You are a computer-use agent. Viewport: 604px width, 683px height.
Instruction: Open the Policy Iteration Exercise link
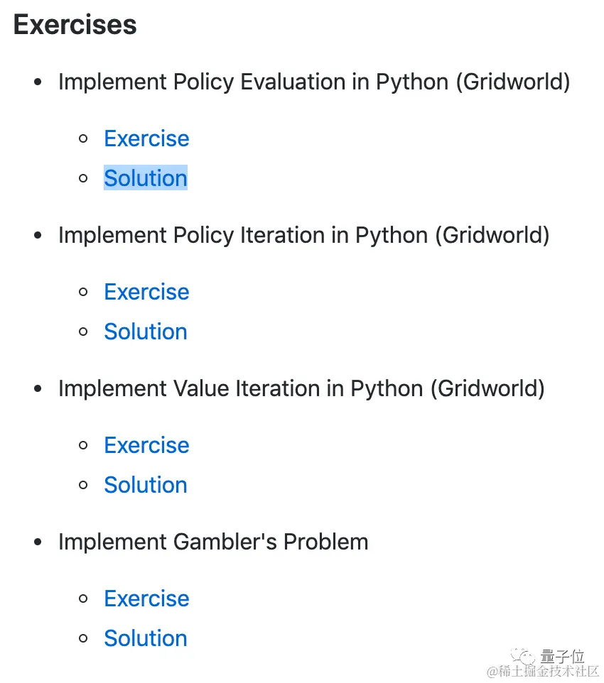[146, 292]
